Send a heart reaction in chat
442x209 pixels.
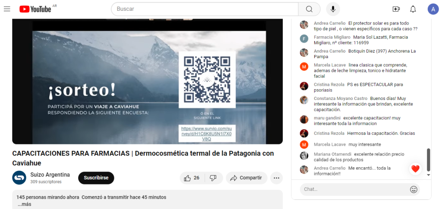click(415, 168)
